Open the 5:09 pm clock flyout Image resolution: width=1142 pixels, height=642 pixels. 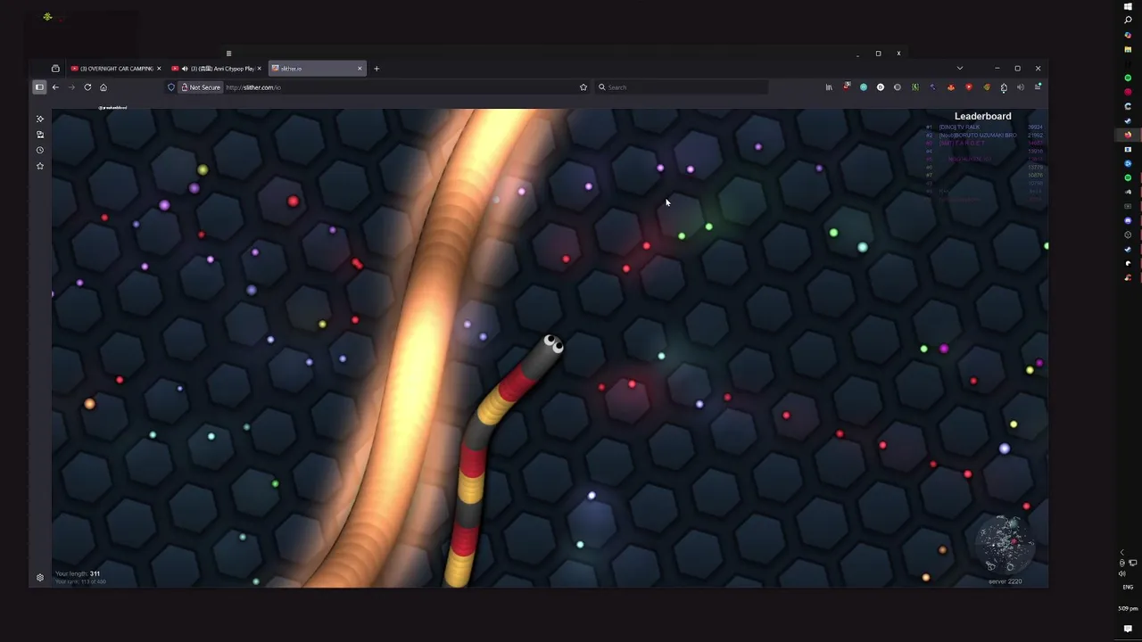[1128, 609]
